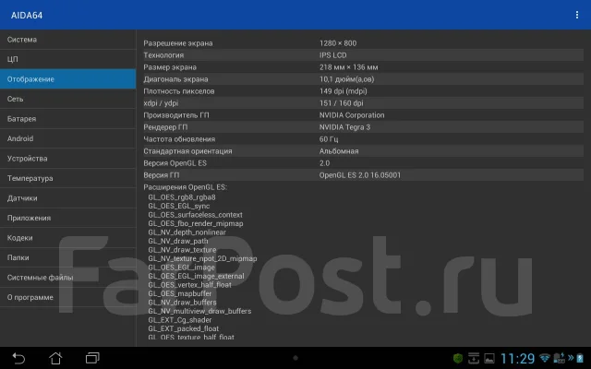
Task: Tap the GL_NV_texture_npot_2D_mipmap extension
Action: (202, 258)
